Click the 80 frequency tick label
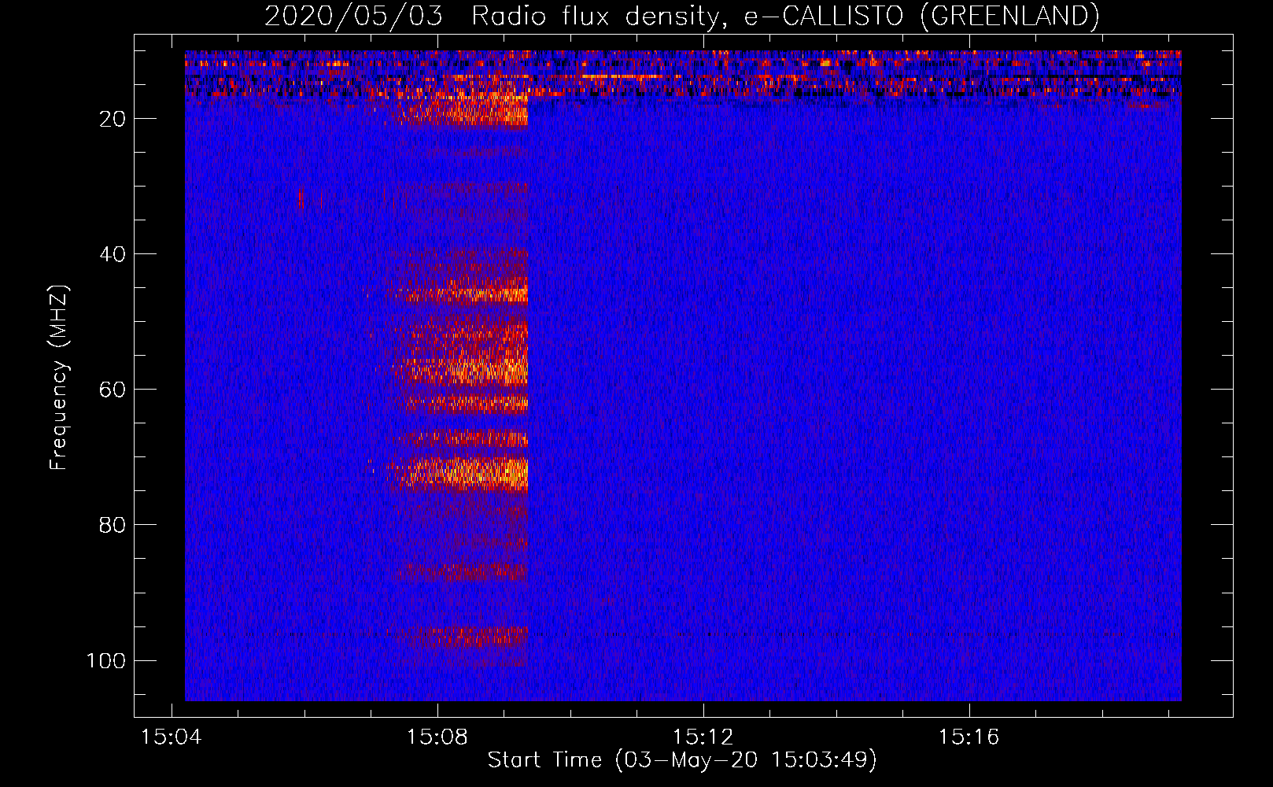The height and width of the screenshot is (787, 1273). [113, 525]
